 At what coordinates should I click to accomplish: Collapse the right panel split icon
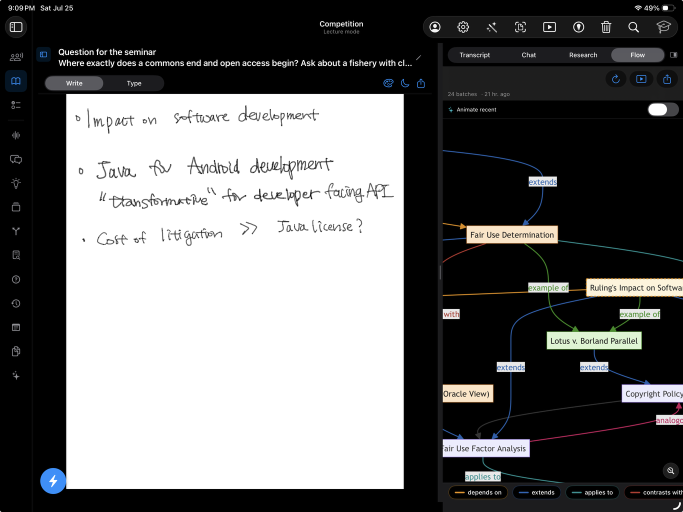(674, 55)
